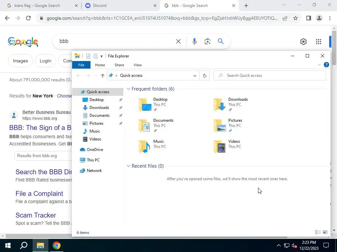Click the Chrome address bar URL
This screenshot has width=337, height=252.
coord(162,18)
